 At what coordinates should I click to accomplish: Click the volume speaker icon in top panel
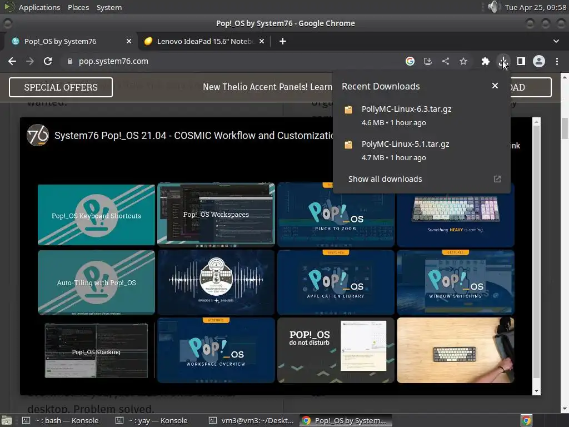(493, 7)
